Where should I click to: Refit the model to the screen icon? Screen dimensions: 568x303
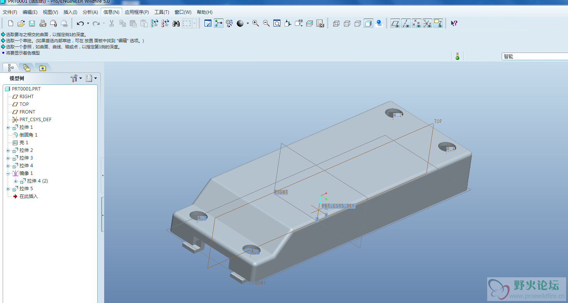click(x=277, y=23)
